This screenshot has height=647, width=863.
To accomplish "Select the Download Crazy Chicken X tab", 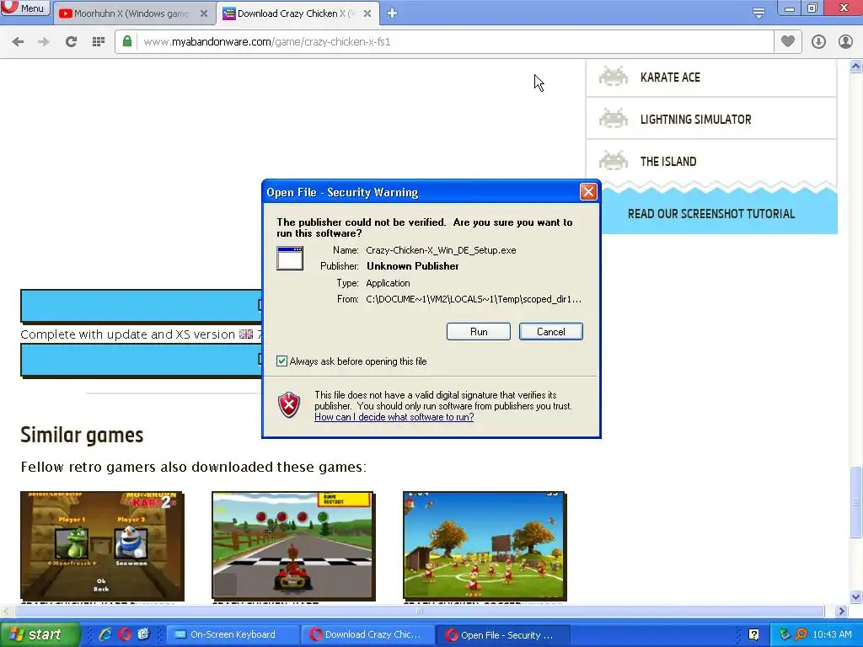I will coord(297,13).
